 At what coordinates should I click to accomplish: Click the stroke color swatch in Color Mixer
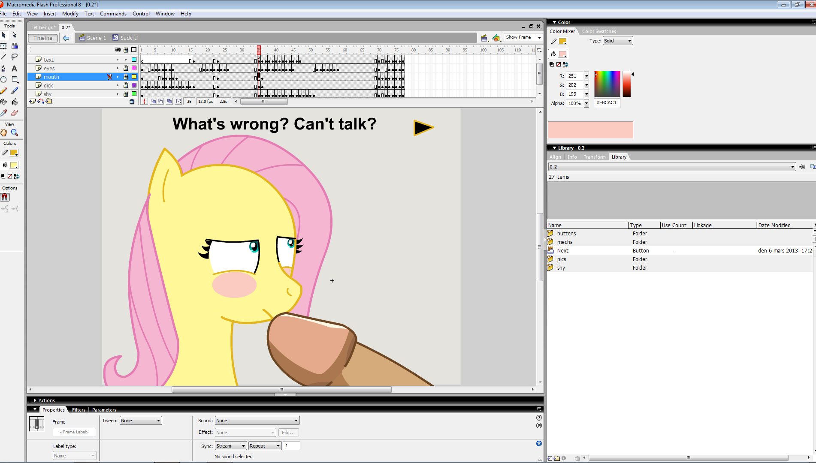point(562,41)
